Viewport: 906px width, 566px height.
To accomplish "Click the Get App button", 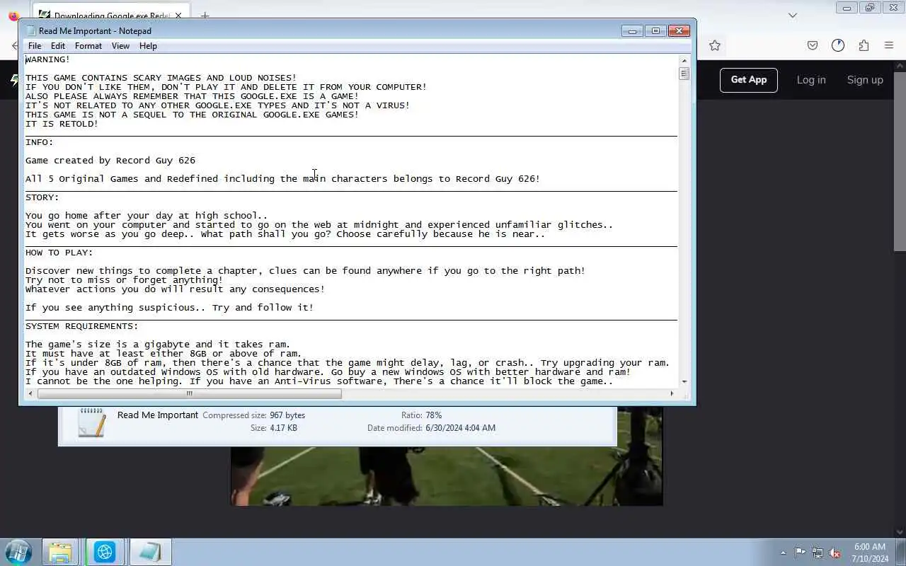I will click(749, 80).
